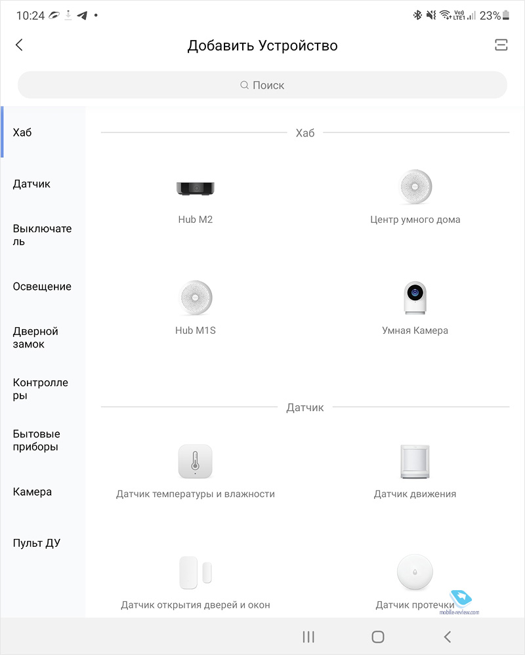
Task: Tap the Датчик открытия дверей и окон label
Action: 195,605
